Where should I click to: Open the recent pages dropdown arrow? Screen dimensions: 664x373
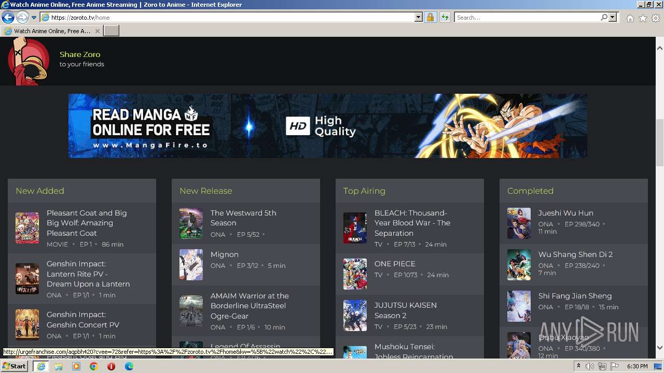pyautogui.click(x=34, y=18)
